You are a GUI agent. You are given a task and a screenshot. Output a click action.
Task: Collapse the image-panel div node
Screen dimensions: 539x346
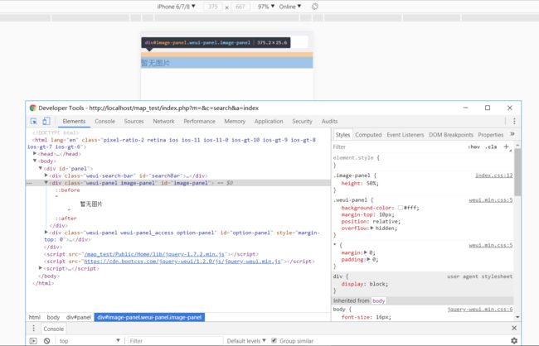46,183
